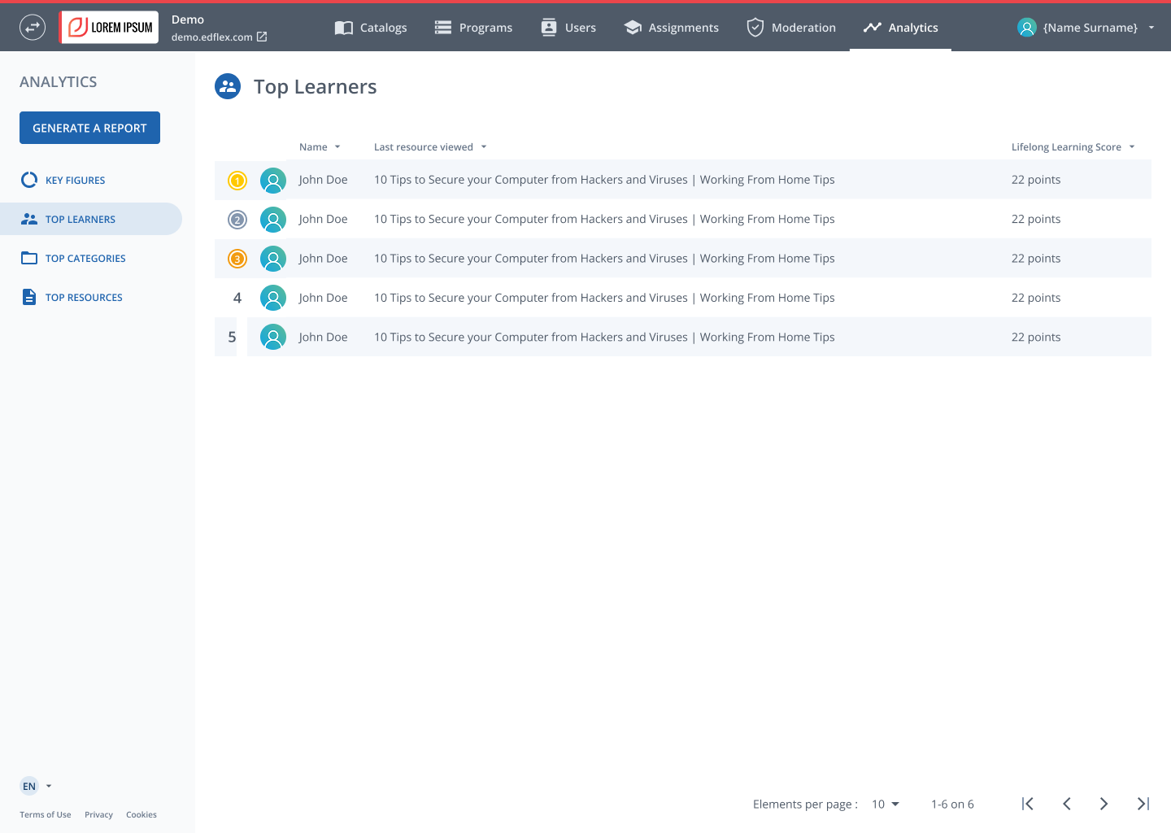The image size is (1171, 833).
Task: Click rank number 5
Action: (x=232, y=337)
